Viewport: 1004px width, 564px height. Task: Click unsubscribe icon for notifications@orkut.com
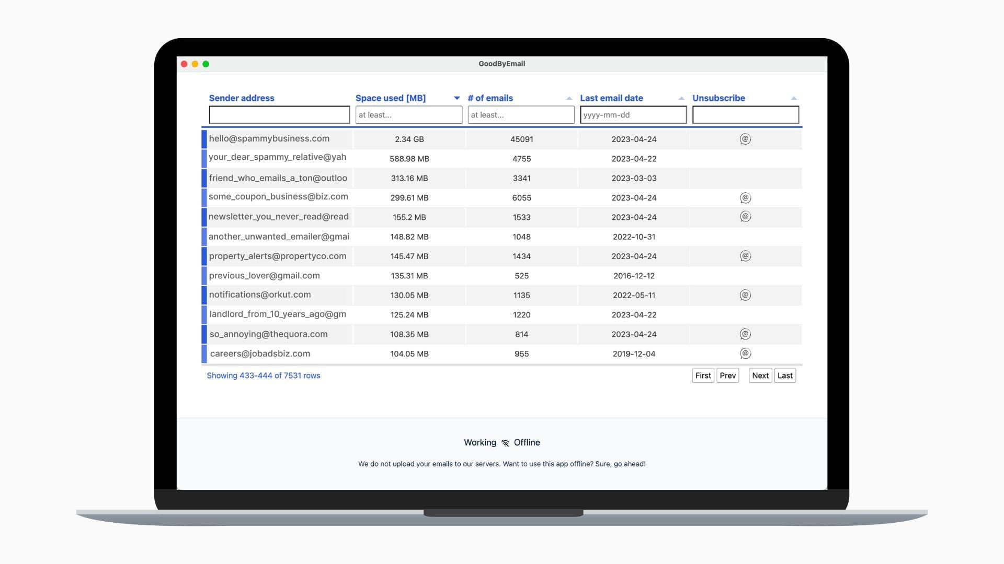[745, 295]
